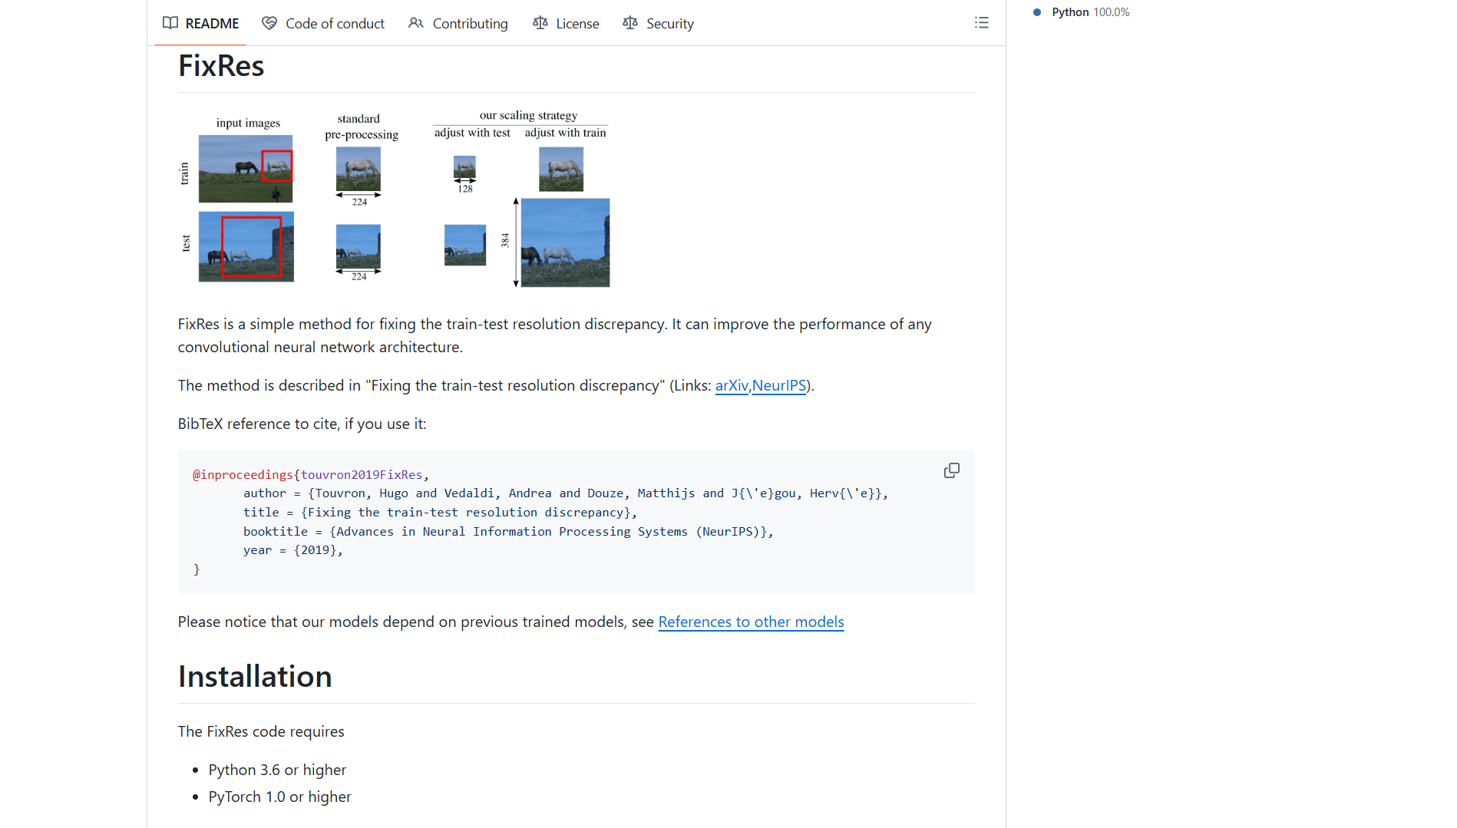
Task: Open the References to other models link
Action: [751, 622]
